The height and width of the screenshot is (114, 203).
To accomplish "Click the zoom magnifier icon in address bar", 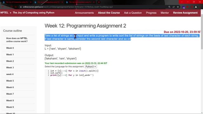I will (x=169, y=7).
